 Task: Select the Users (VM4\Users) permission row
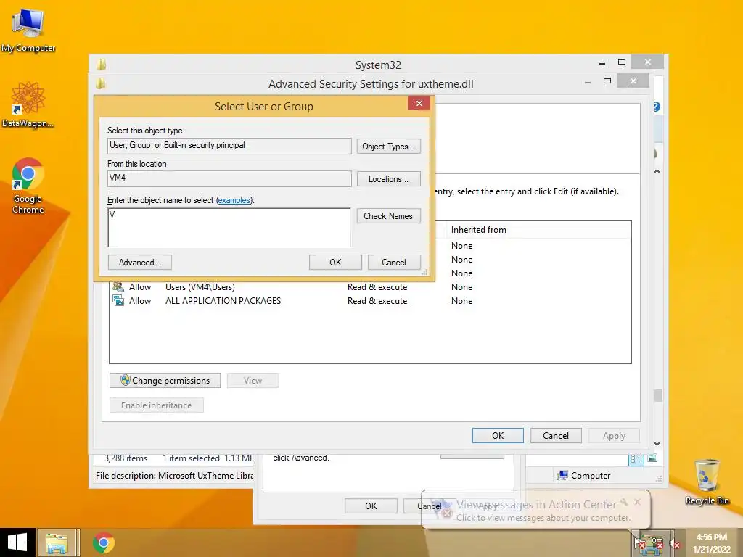tap(369, 287)
